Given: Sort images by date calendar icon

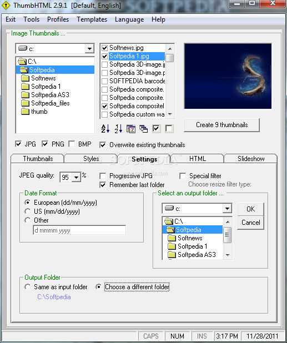Looking at the screenshot, I should tap(131, 129).
